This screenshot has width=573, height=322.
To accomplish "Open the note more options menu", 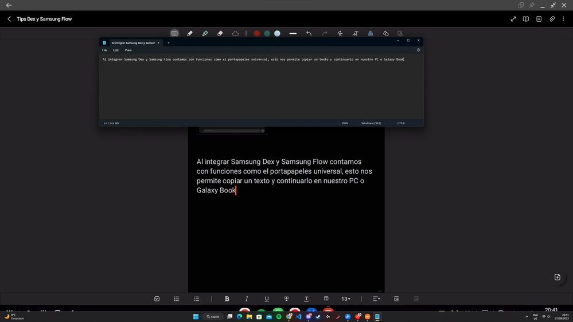I will coord(563,19).
